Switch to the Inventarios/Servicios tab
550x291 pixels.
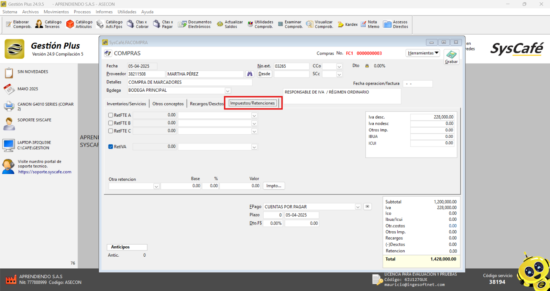coord(126,104)
